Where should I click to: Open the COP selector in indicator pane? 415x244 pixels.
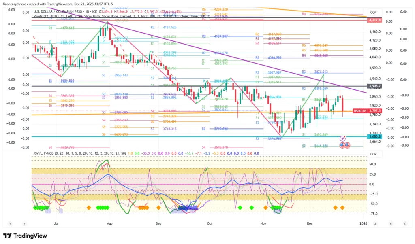coord(373,154)
